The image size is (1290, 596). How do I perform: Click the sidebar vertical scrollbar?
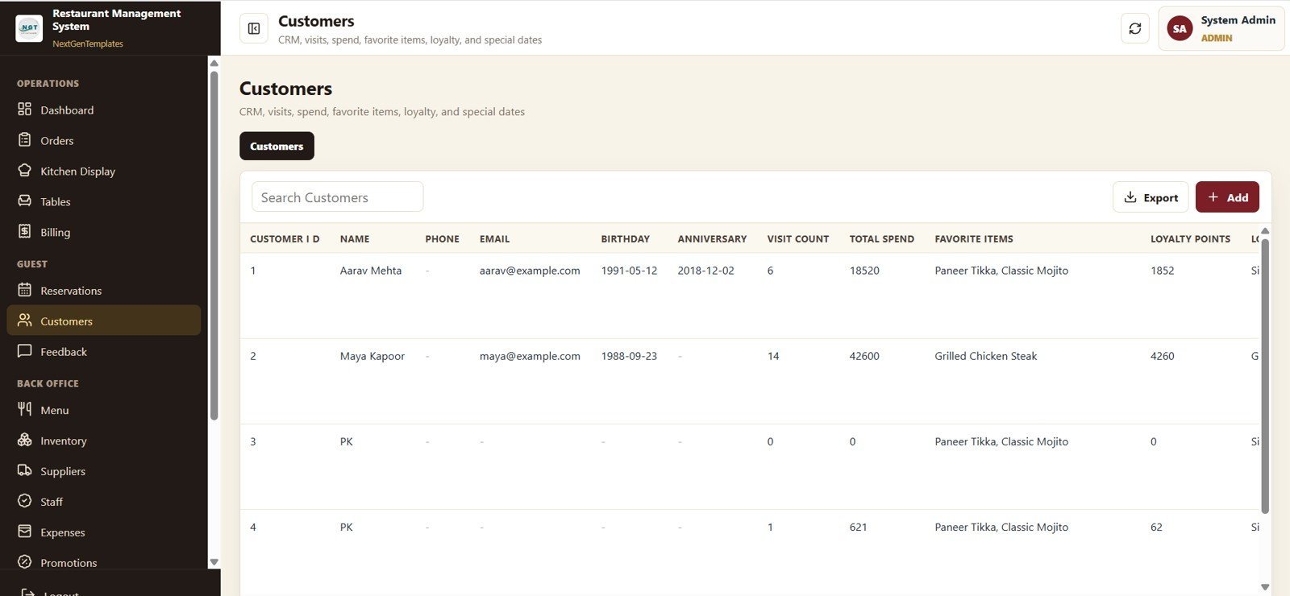tap(214, 246)
